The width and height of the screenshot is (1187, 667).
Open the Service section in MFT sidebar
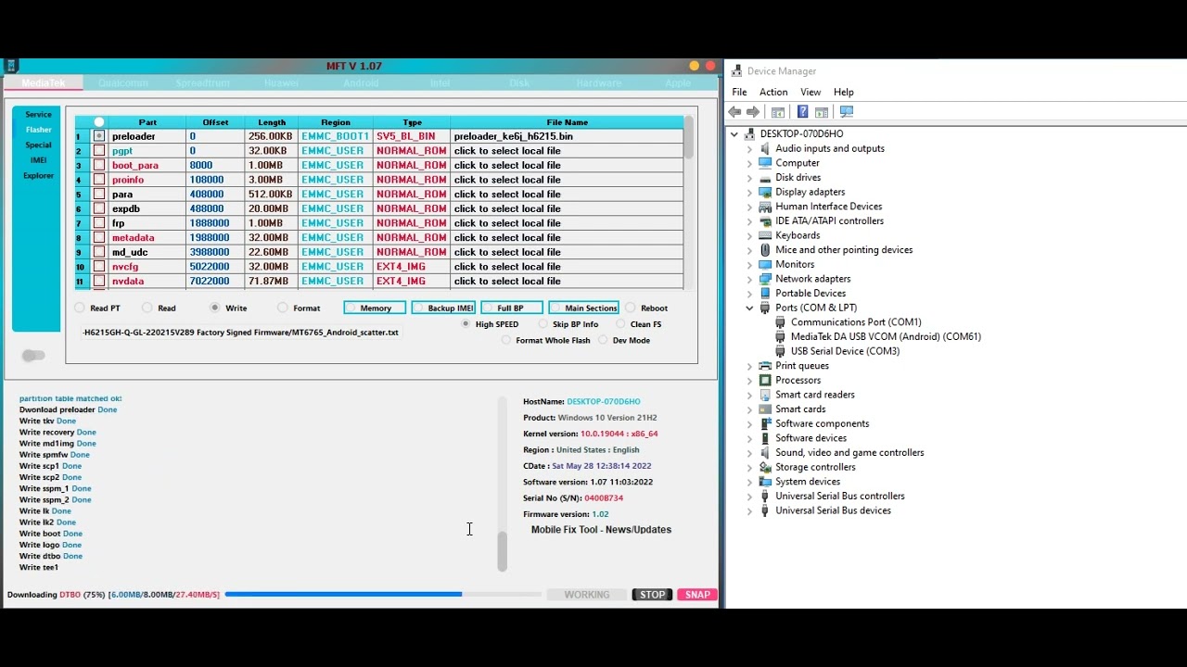(x=38, y=115)
